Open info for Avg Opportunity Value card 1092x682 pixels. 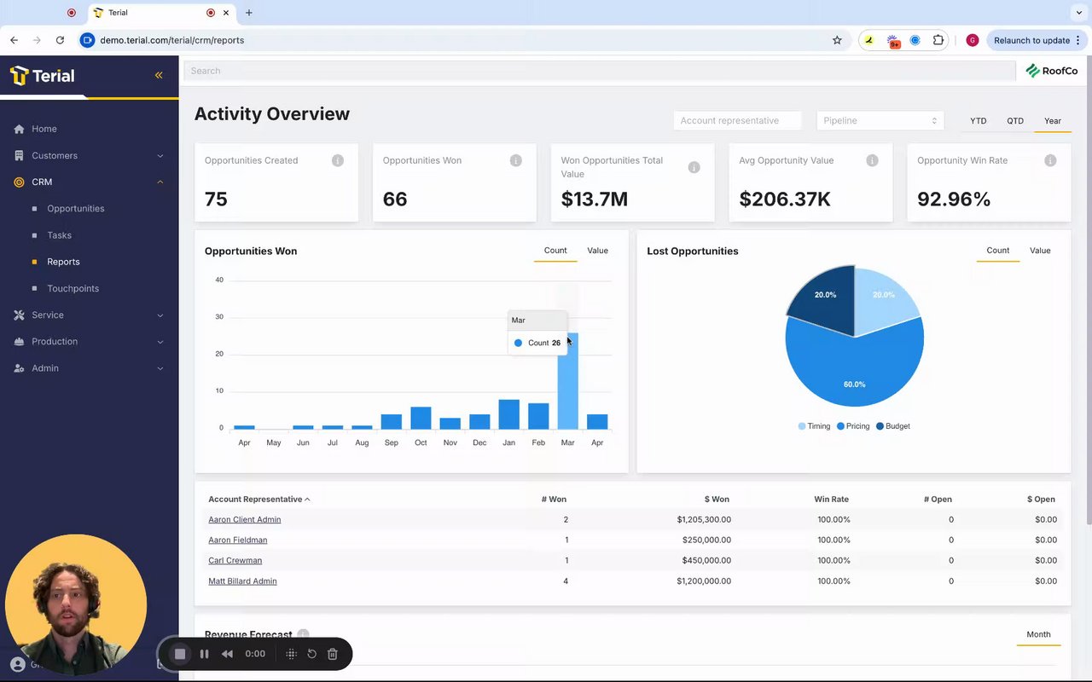(x=872, y=160)
